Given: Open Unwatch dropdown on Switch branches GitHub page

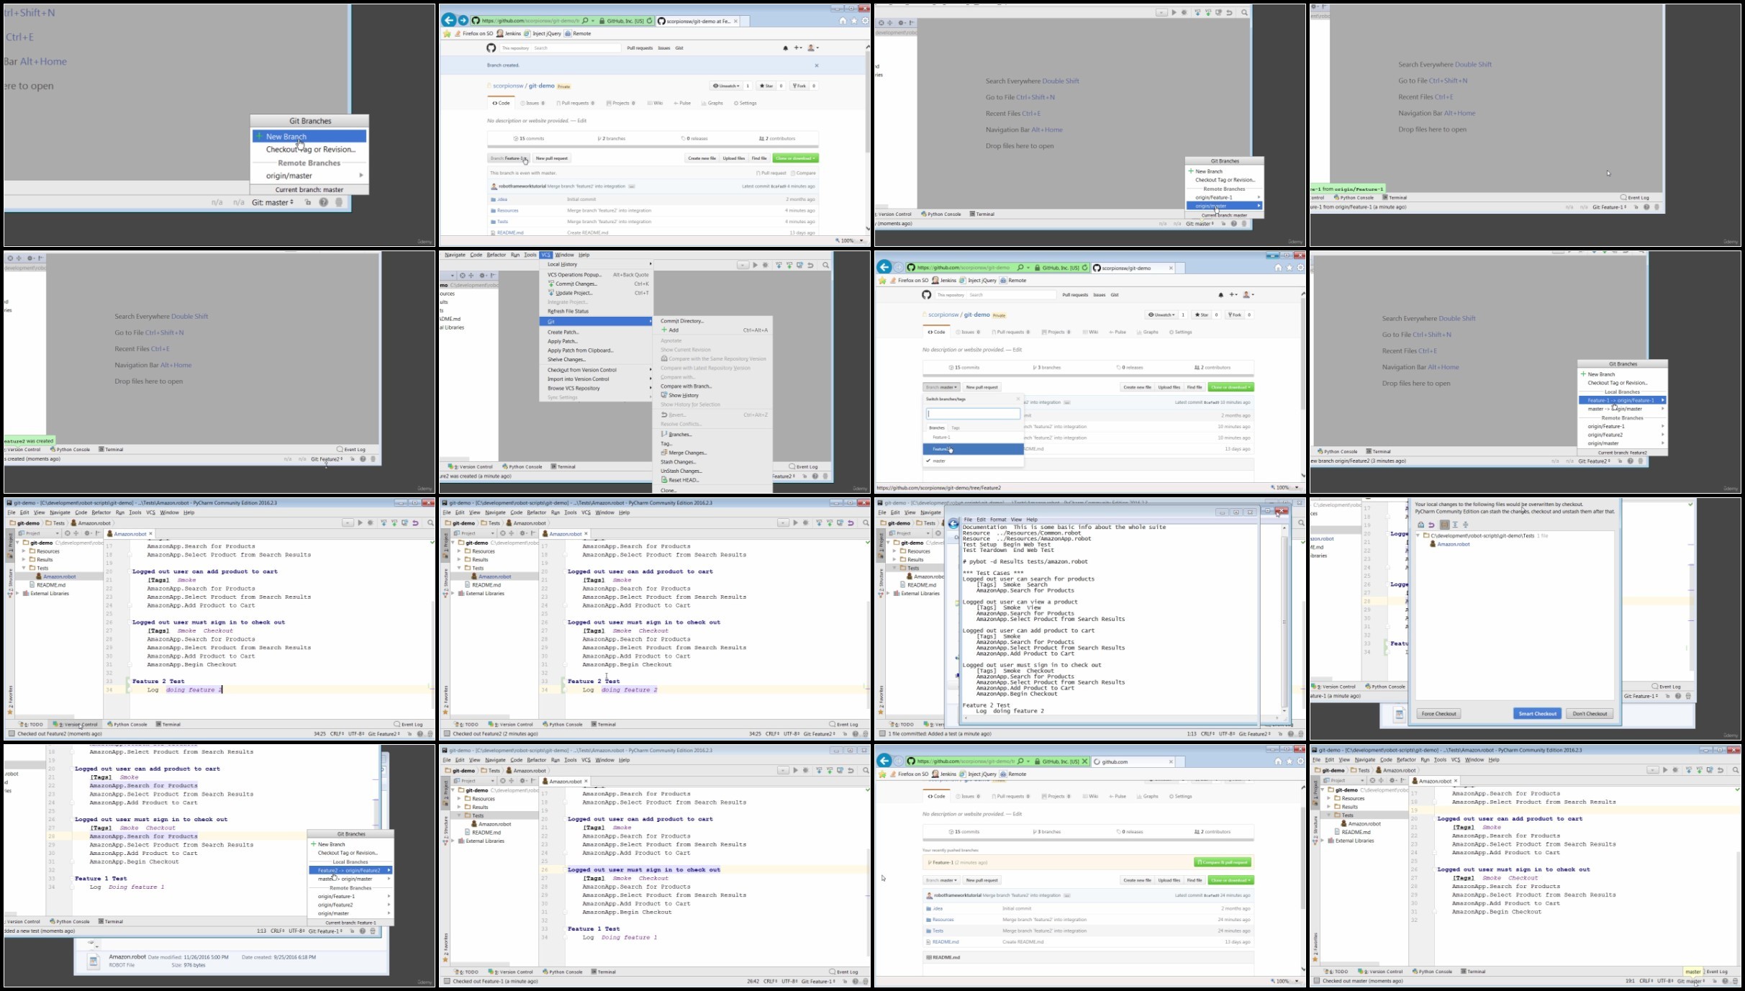Looking at the screenshot, I should pyautogui.click(x=1161, y=315).
